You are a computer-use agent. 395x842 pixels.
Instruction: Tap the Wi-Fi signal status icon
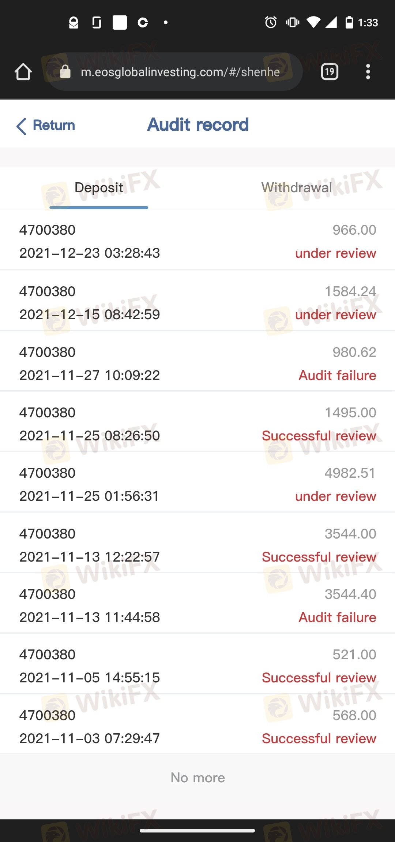click(313, 22)
